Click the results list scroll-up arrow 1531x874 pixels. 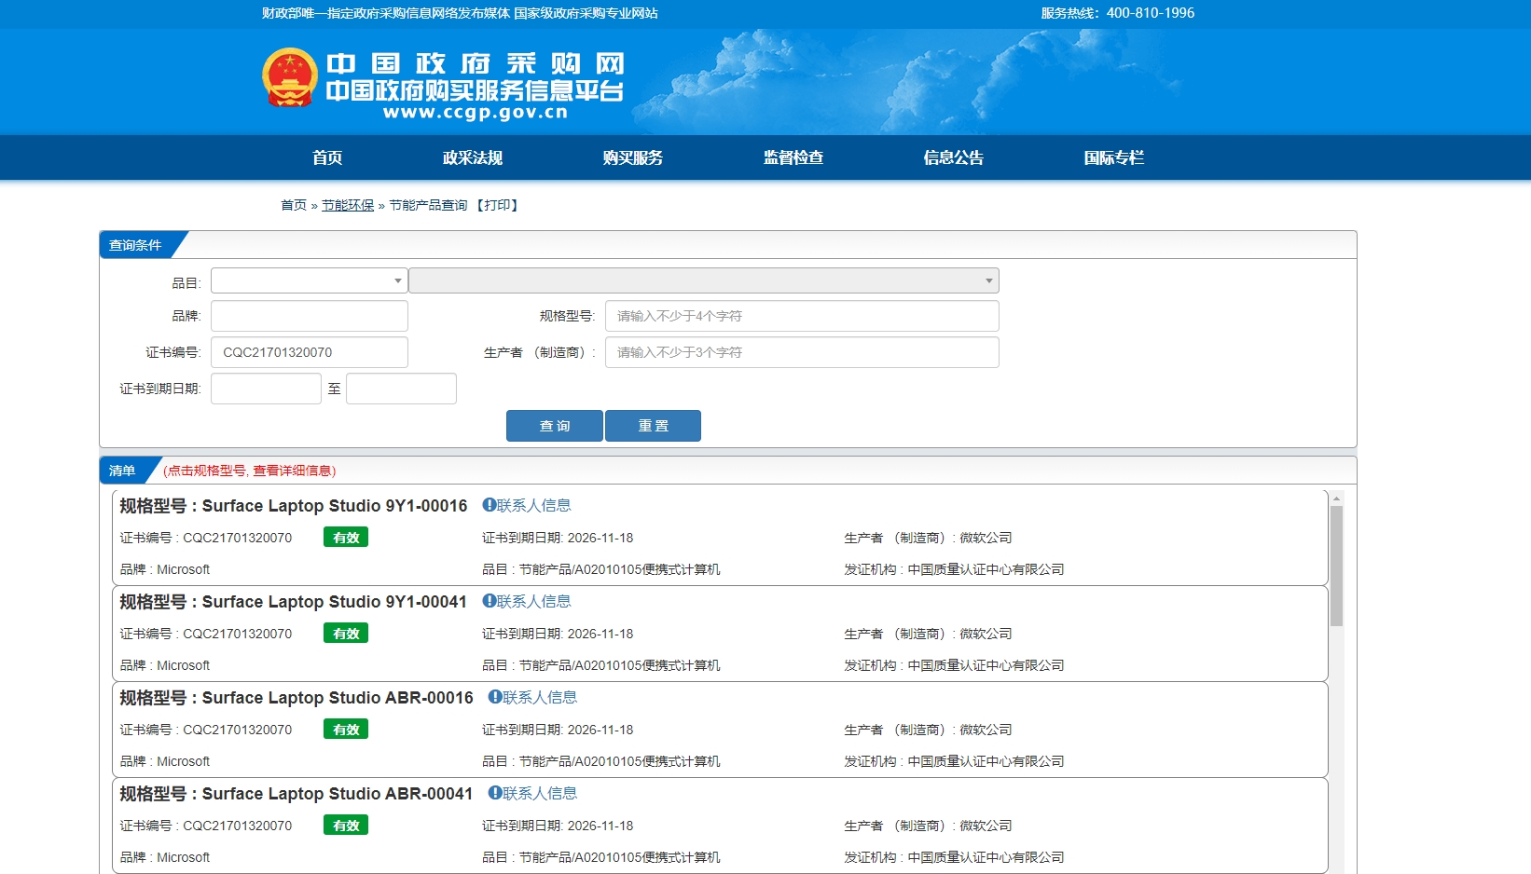[x=1336, y=498]
